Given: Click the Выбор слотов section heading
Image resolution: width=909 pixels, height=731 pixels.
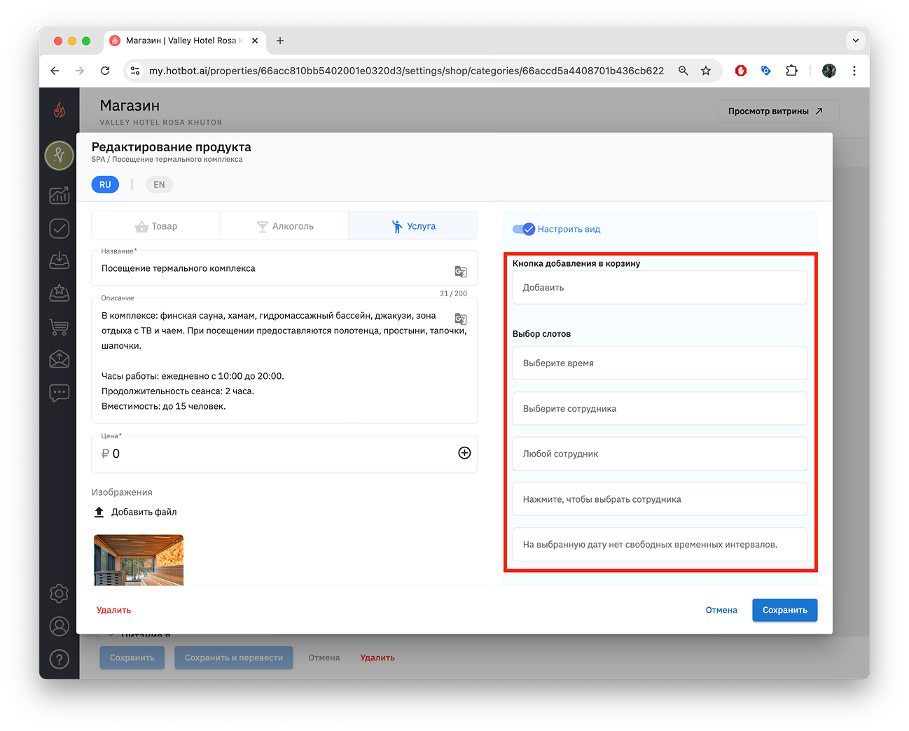Looking at the screenshot, I should [x=541, y=334].
